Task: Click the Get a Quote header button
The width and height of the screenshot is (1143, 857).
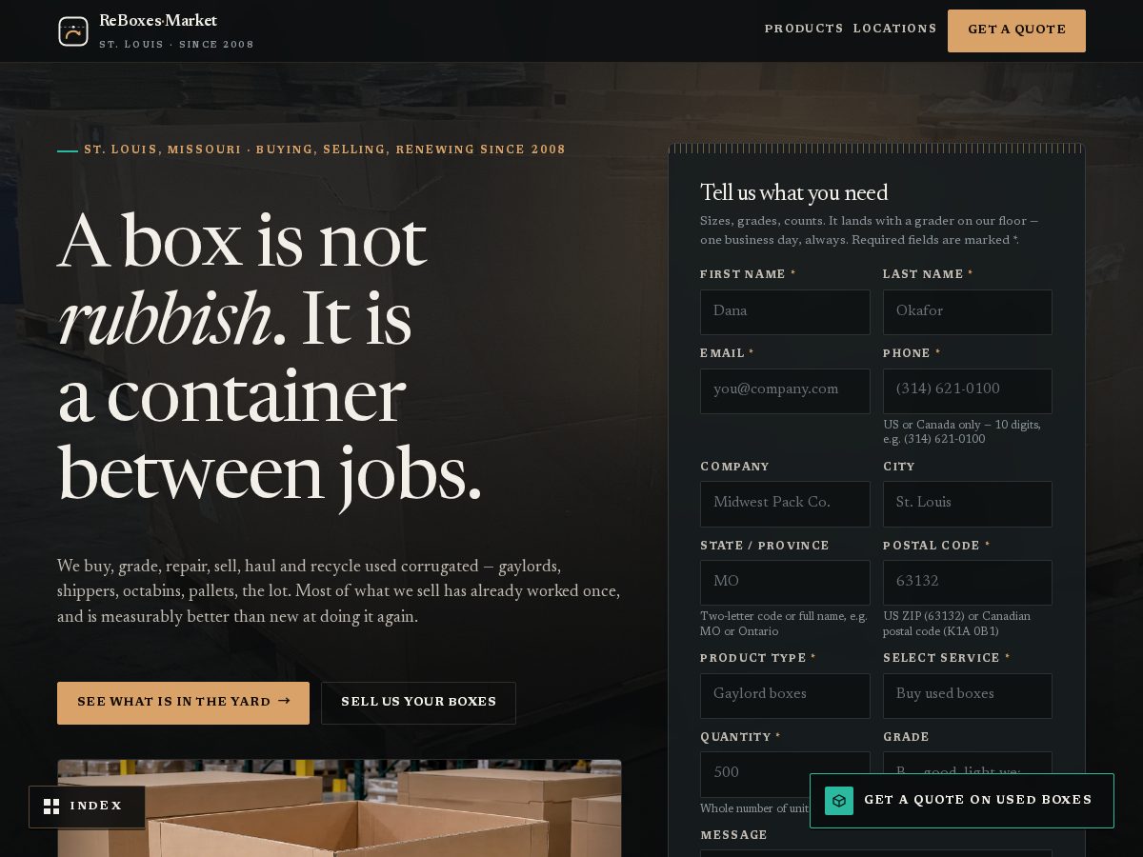Action: coord(1016,30)
